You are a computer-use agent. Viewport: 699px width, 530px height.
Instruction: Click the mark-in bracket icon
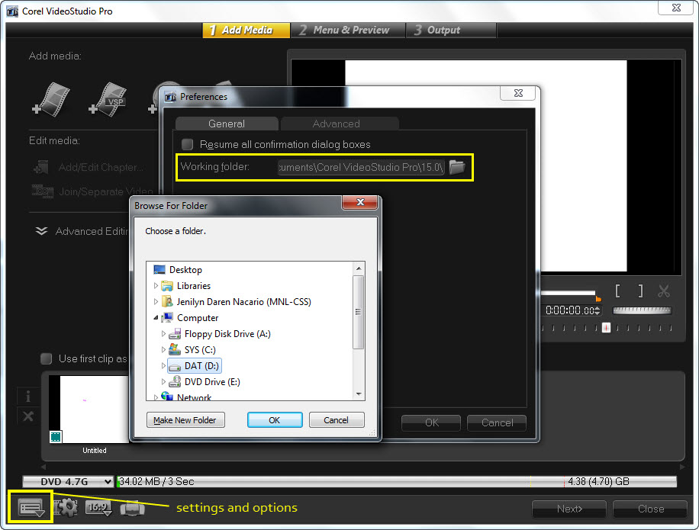coord(617,291)
